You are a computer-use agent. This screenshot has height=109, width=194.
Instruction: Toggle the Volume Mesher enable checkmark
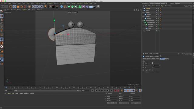coord(159,21)
